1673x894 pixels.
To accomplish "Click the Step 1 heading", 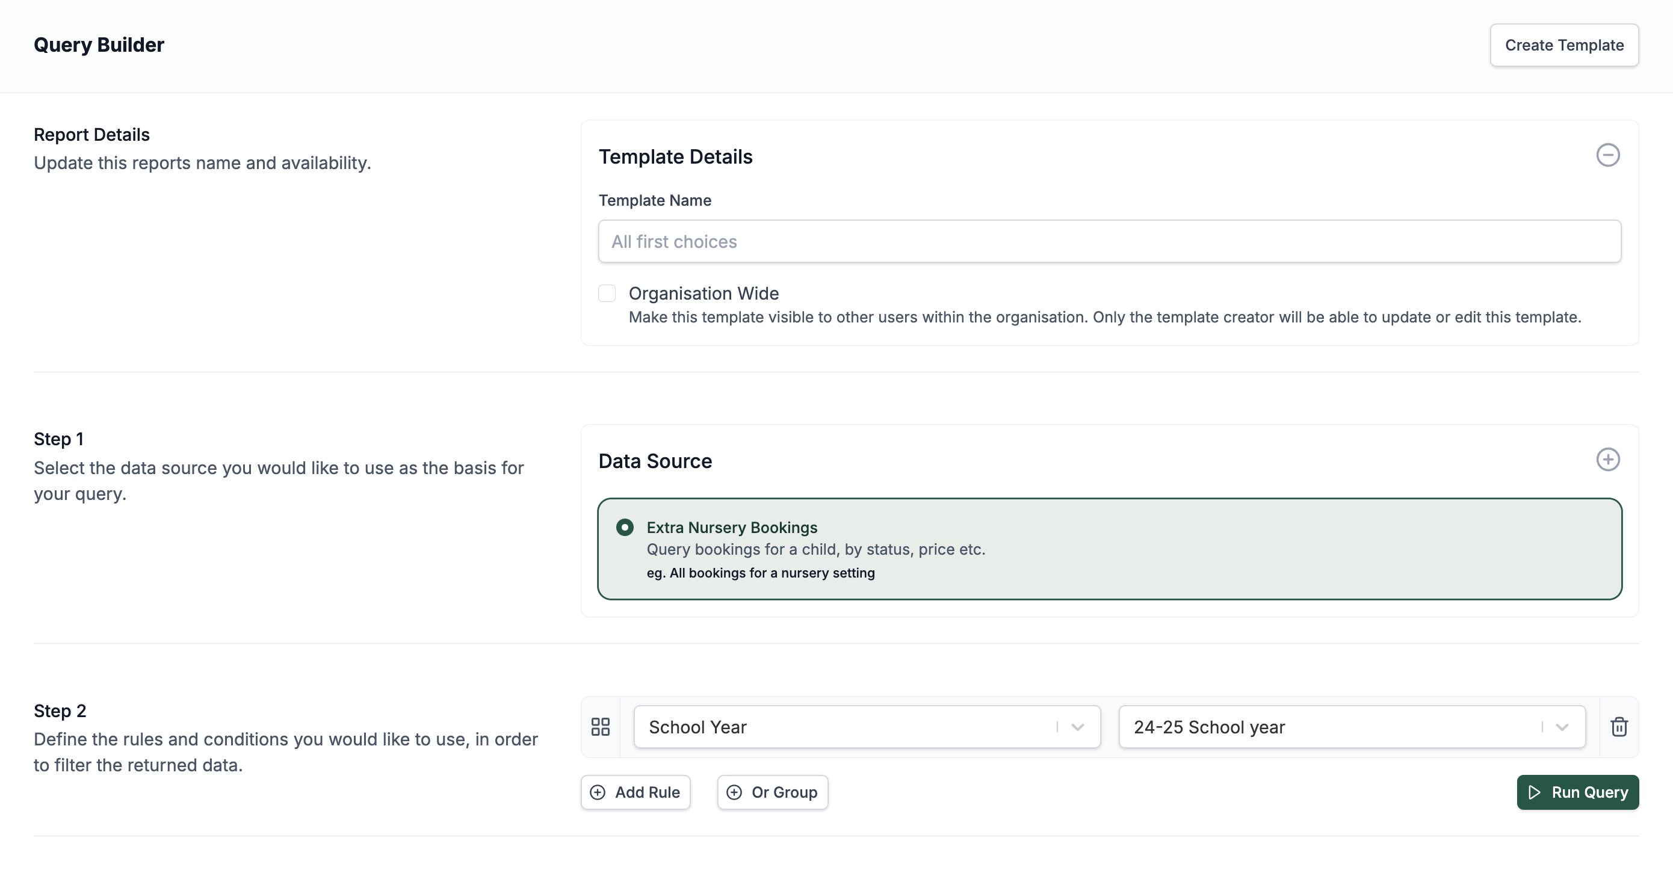I will (x=58, y=439).
